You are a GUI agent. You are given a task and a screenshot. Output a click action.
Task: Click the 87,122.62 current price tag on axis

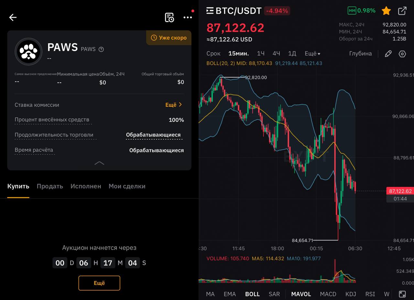point(400,191)
